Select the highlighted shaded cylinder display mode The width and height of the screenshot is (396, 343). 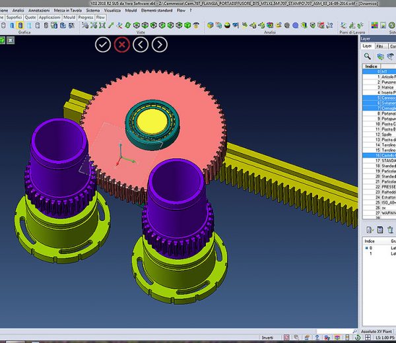(x=20, y=25)
